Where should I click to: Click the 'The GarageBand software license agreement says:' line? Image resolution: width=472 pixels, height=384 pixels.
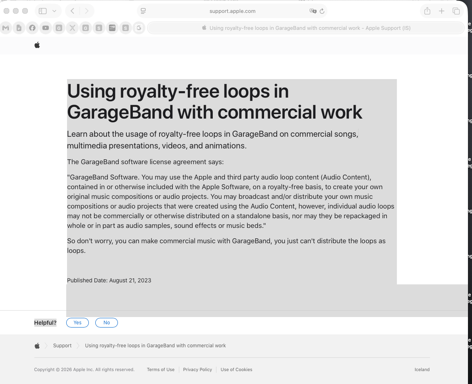click(145, 162)
